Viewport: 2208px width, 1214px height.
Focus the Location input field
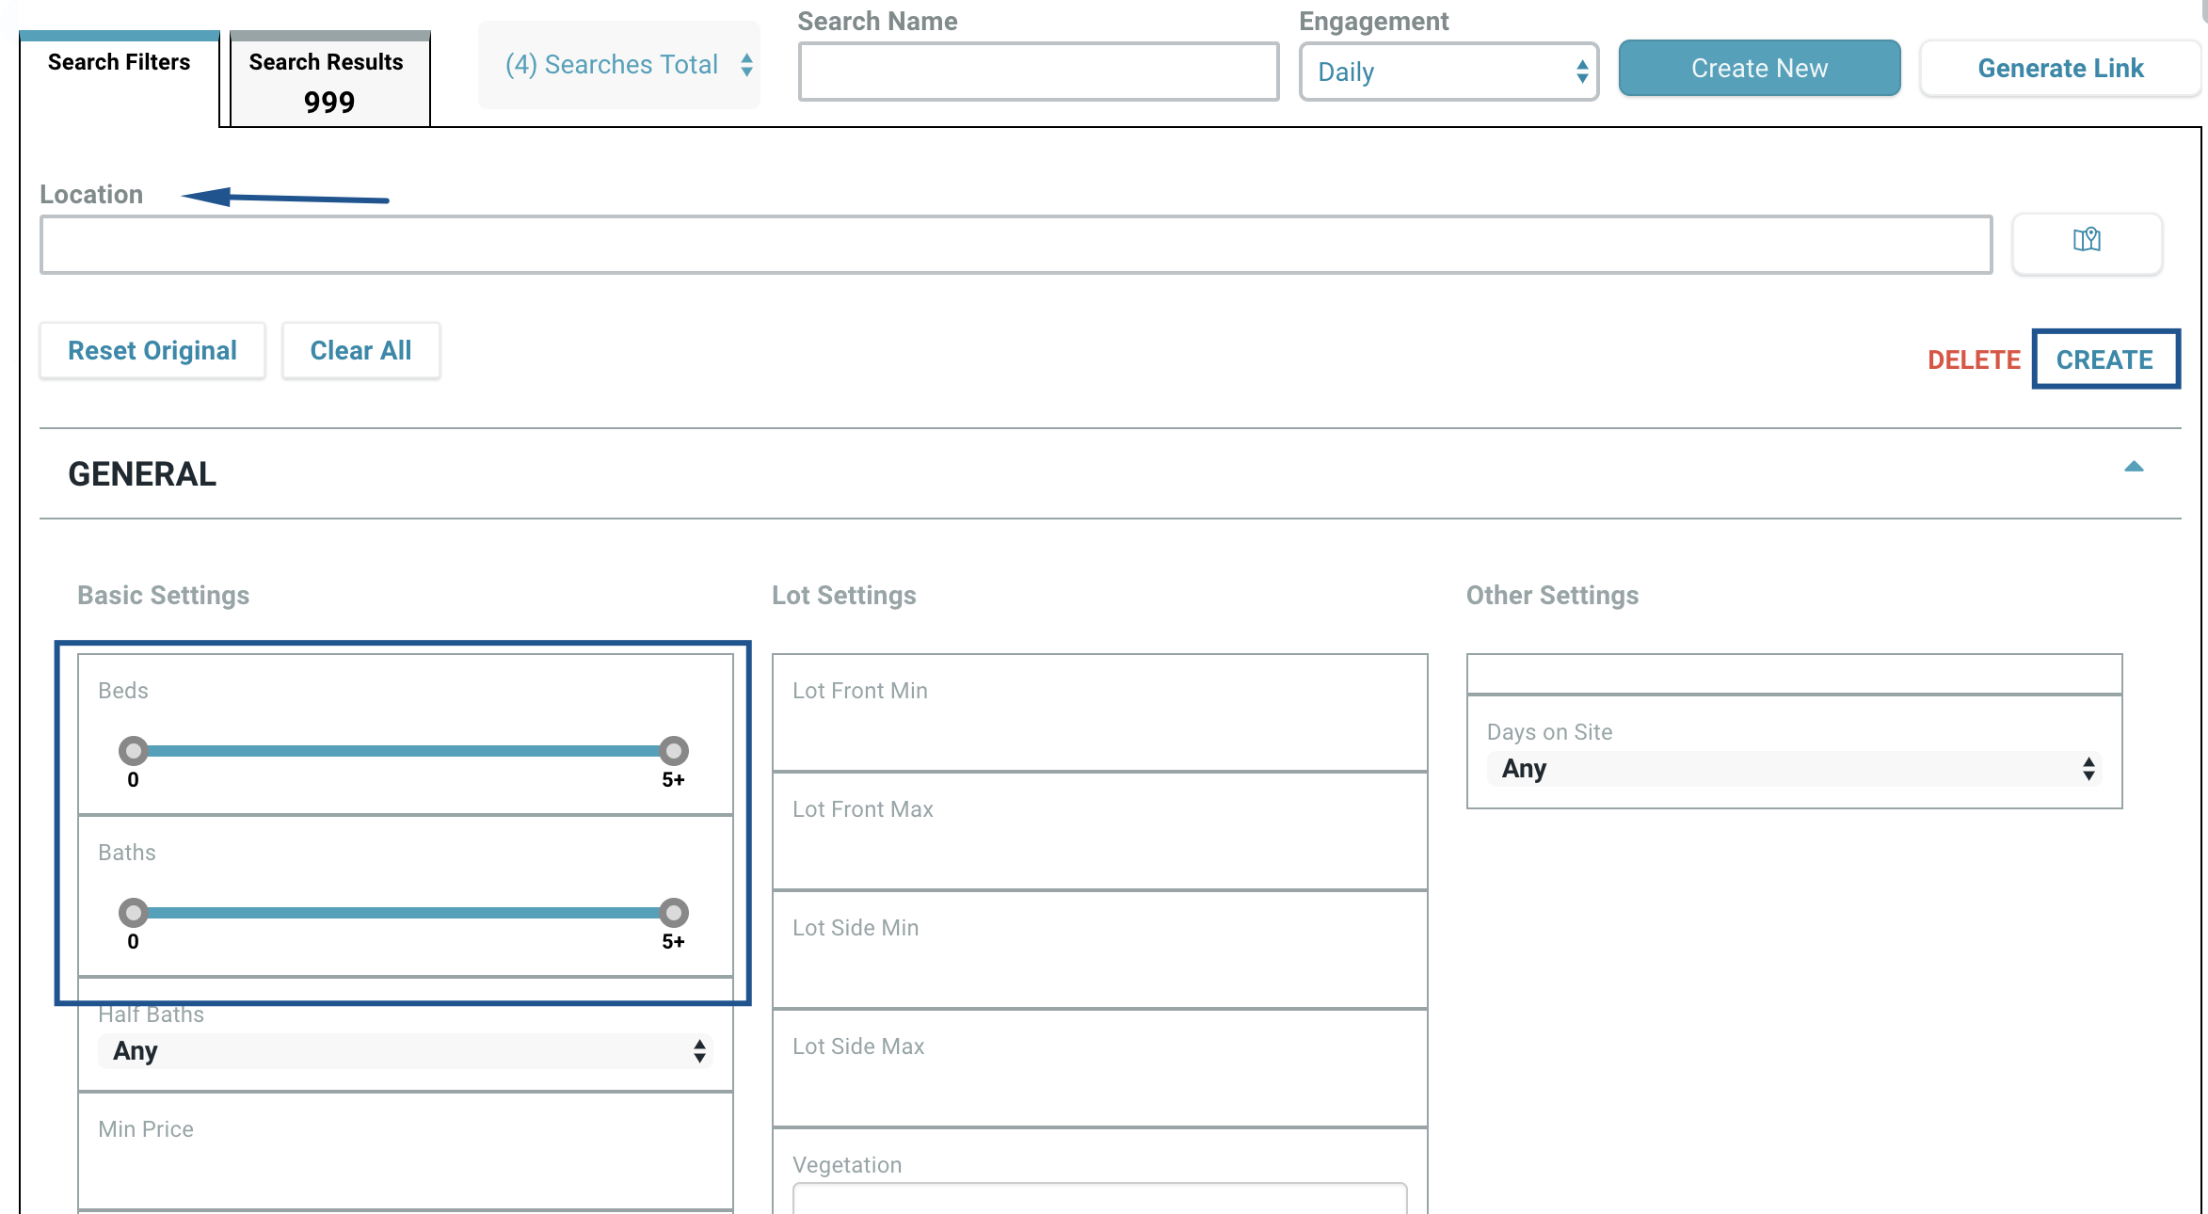coord(1016,246)
